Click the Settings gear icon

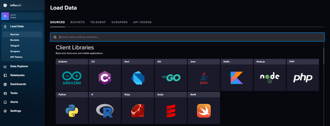(x=5, y=111)
